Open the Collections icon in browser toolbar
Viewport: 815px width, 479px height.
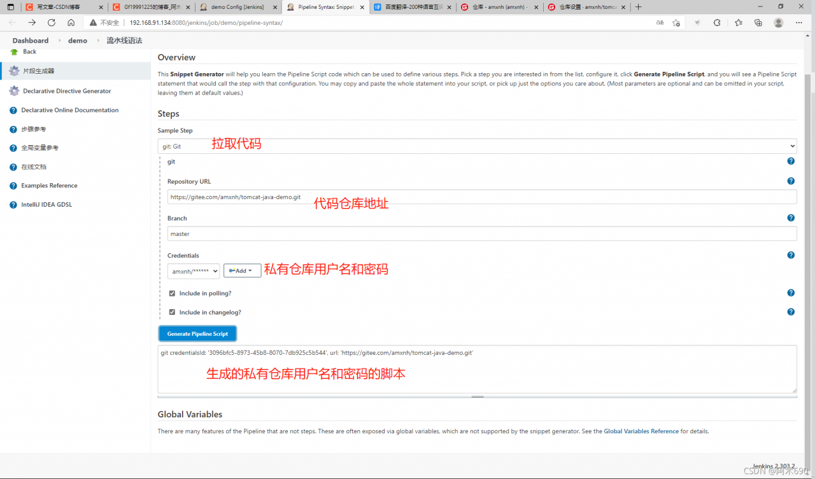click(x=758, y=22)
